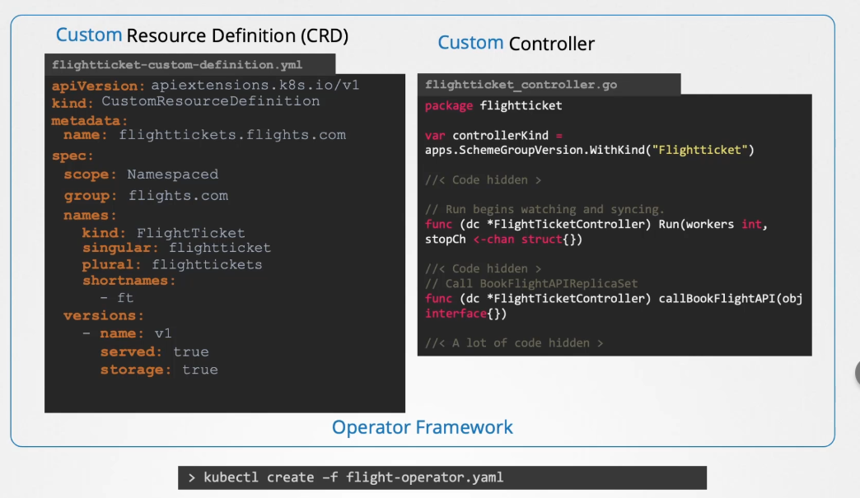Click the "A lot of code hidden" comment
The image size is (860, 498).
coord(514,342)
